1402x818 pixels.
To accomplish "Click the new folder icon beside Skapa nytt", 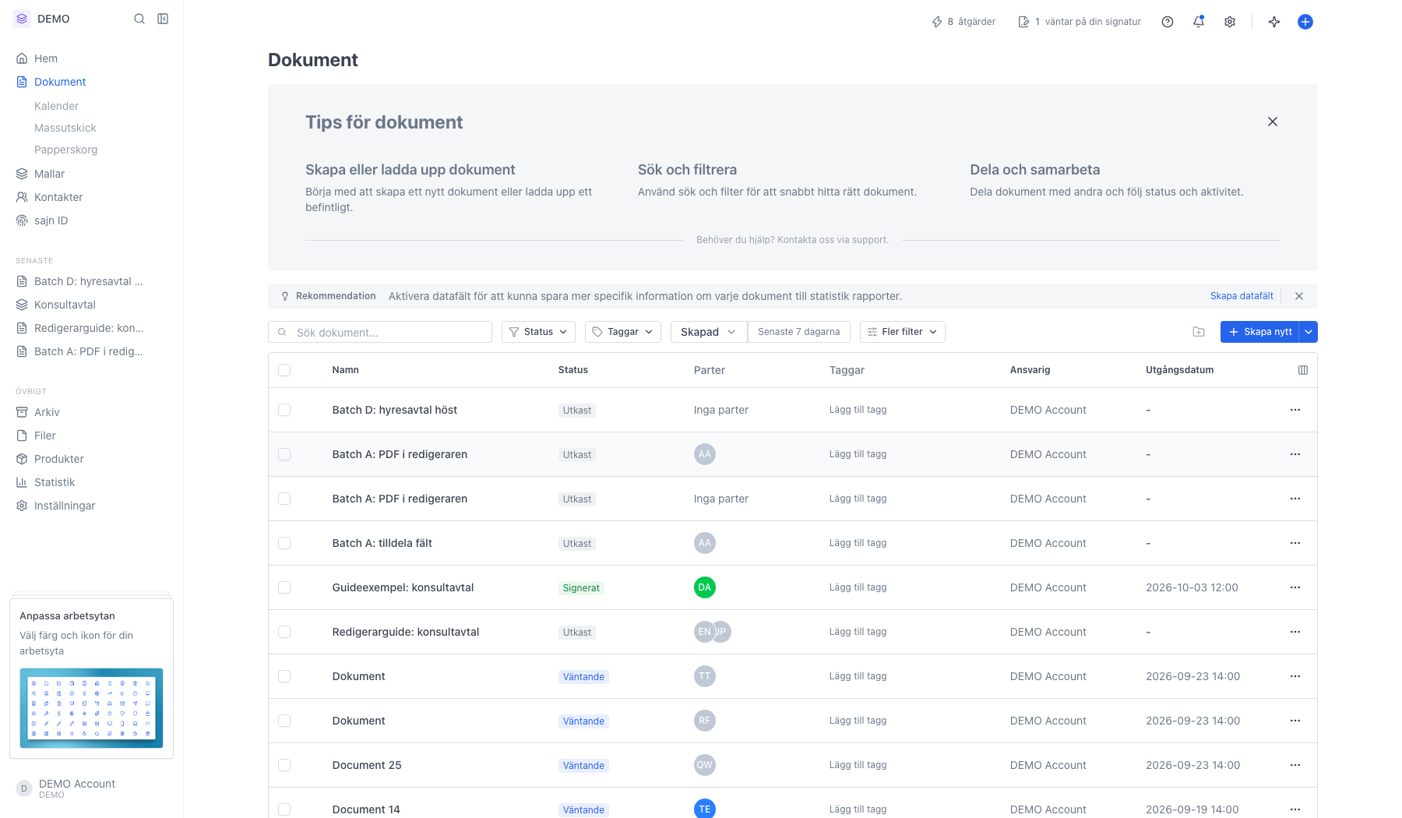I will coord(1199,332).
